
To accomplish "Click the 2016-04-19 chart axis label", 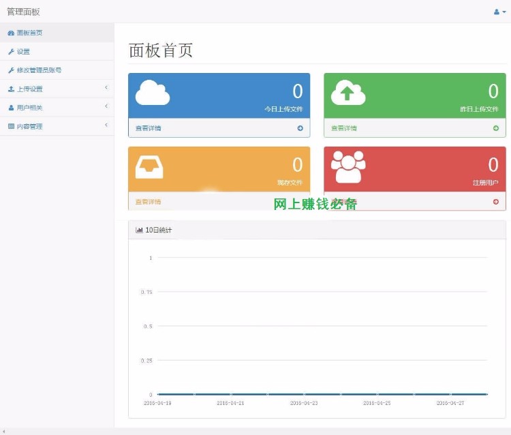I will pyautogui.click(x=157, y=403).
